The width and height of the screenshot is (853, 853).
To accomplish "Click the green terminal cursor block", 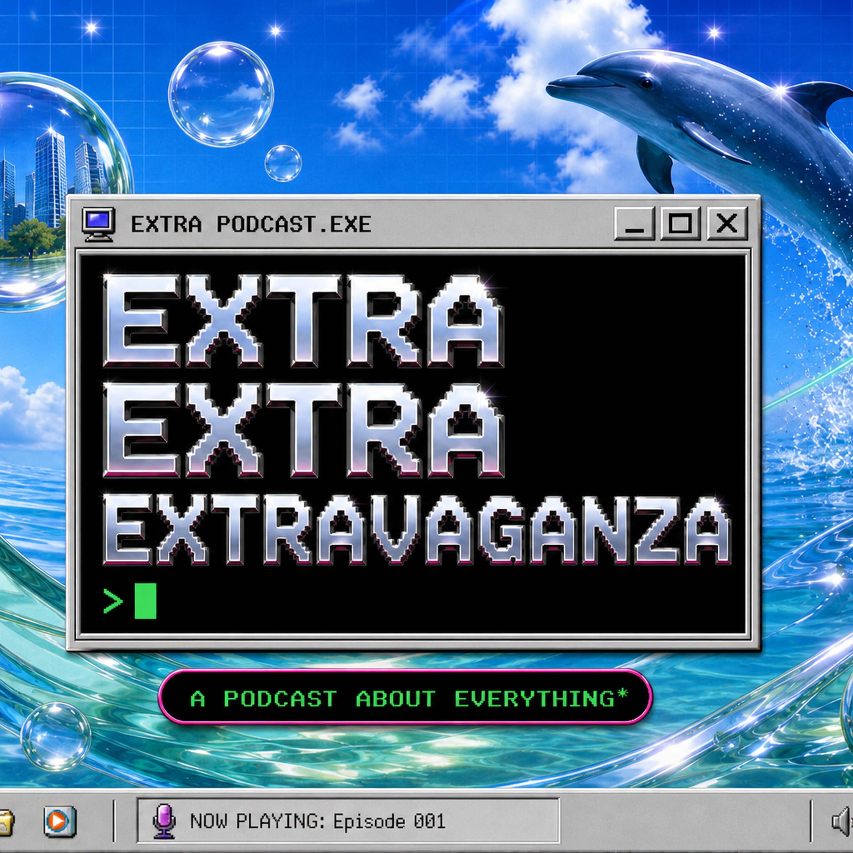I will coord(146,601).
